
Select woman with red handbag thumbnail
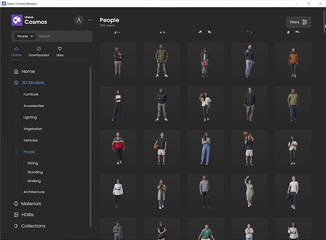point(205,61)
